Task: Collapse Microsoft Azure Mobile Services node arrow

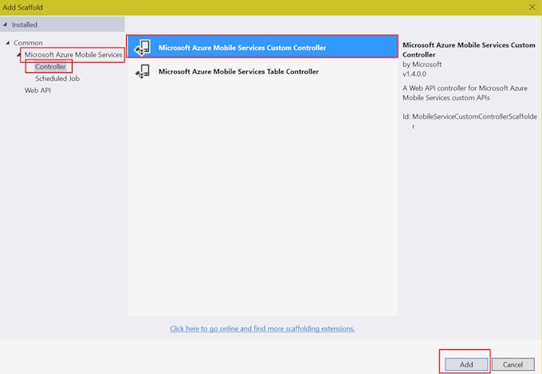Action: coord(18,55)
